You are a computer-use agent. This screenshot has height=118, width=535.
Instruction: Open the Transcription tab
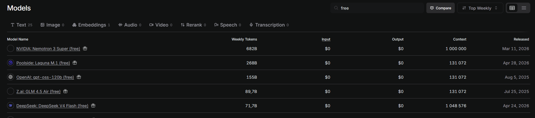[x=269, y=25]
